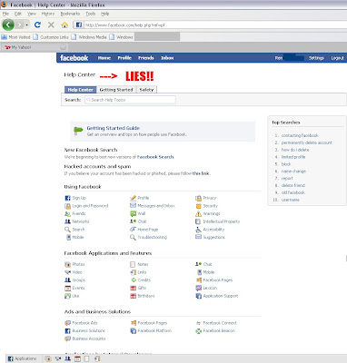Click the Search Help Topics input field
Viewport: 347px width, 363px height.
(x=130, y=100)
